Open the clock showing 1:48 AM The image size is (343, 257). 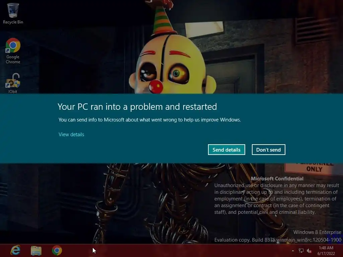tap(326, 251)
